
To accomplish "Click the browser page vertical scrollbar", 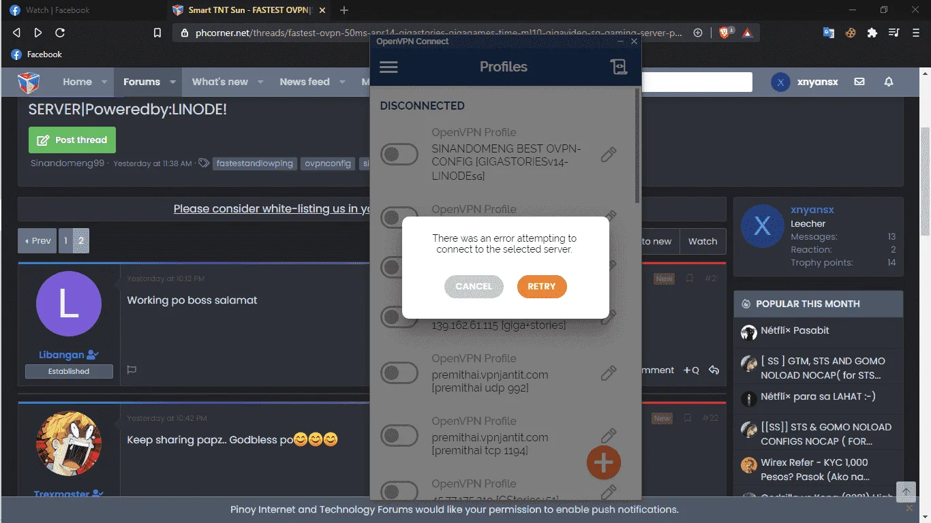I will 925,180.
